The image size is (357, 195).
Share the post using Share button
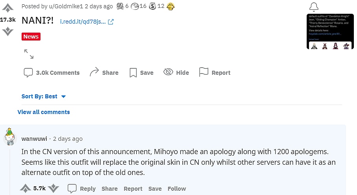[x=104, y=73]
